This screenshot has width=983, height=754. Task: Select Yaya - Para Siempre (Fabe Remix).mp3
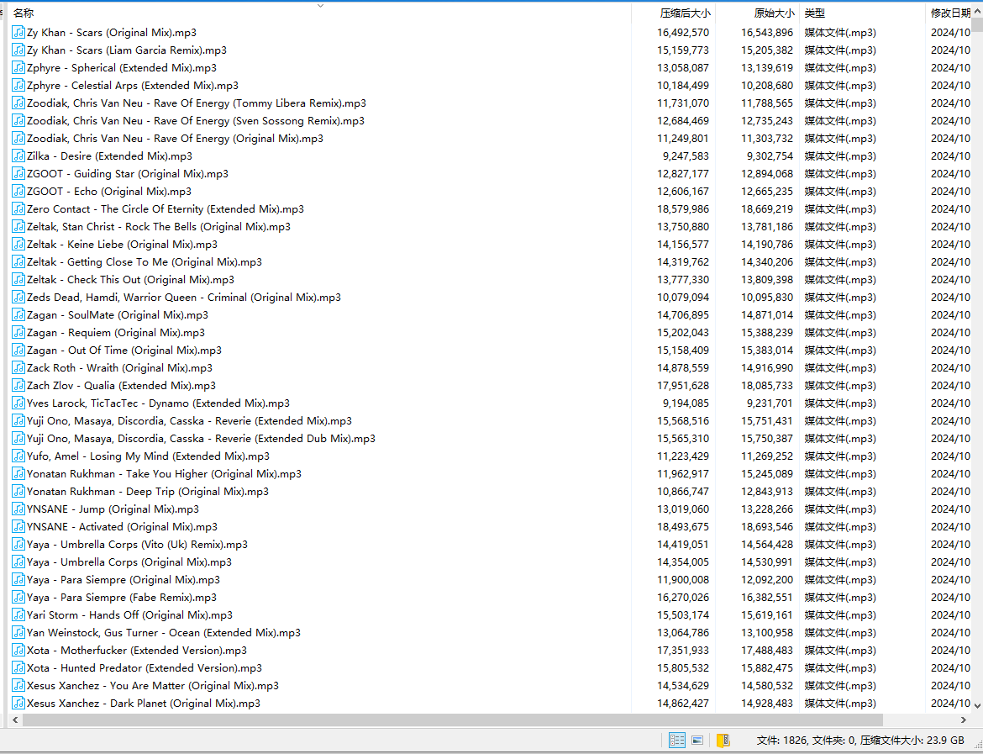tap(121, 598)
